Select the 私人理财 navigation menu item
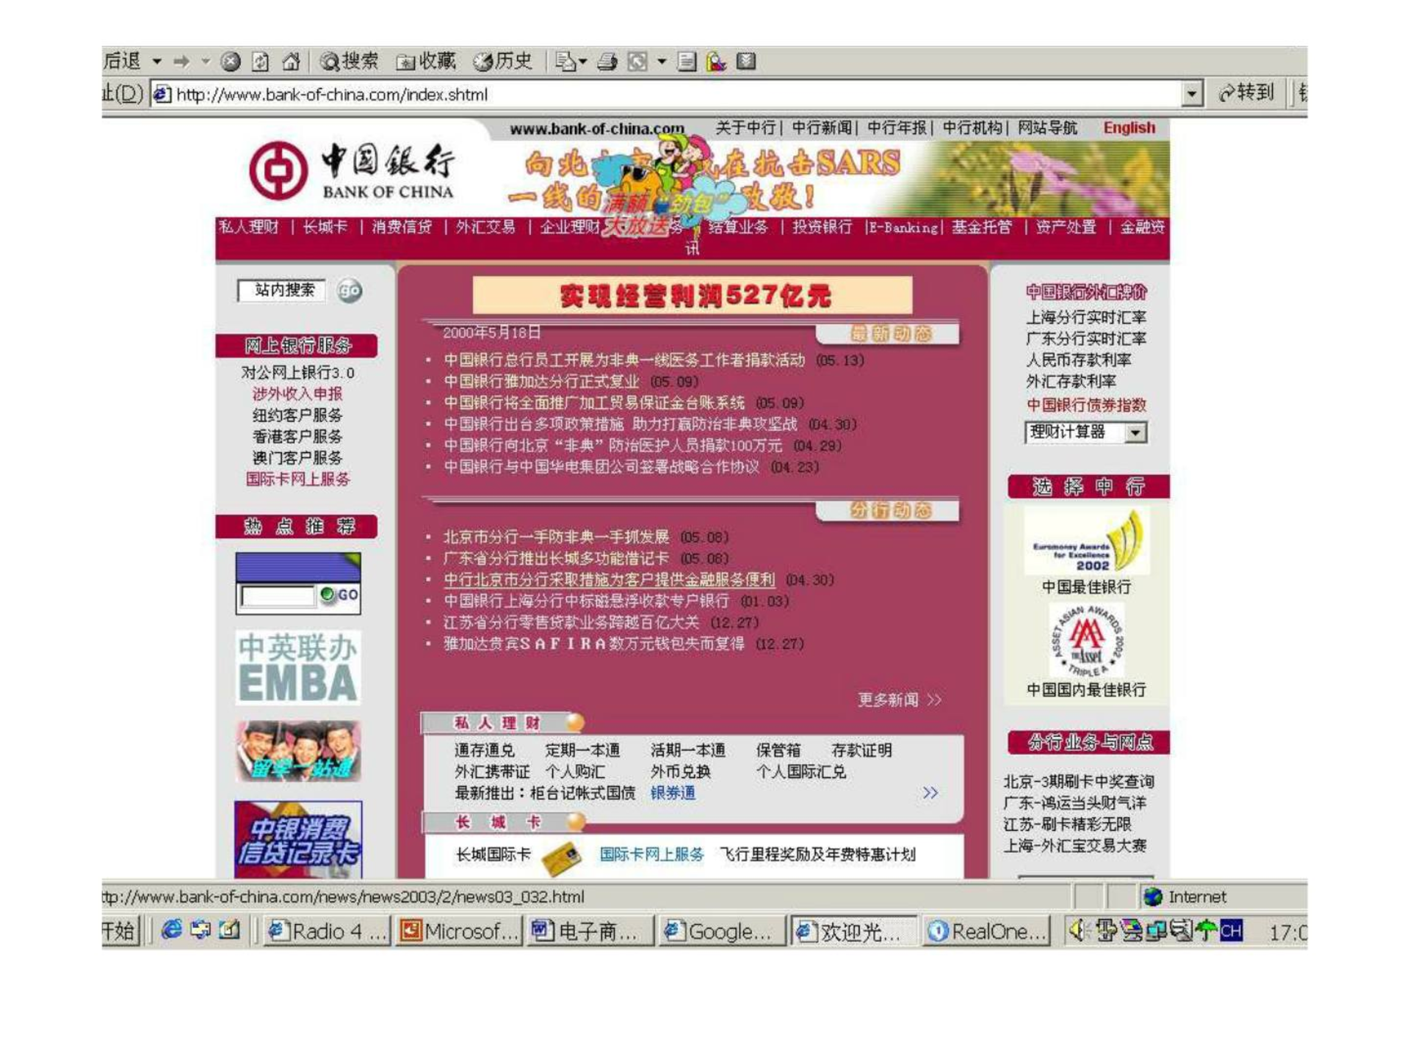This screenshot has width=1410, height=1057. coord(249,227)
